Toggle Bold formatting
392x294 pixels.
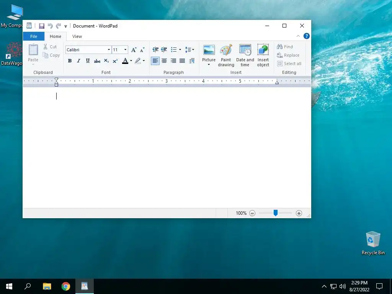70,60
